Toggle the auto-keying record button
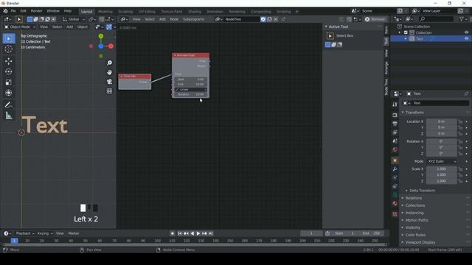472x265 pixels. point(172,233)
